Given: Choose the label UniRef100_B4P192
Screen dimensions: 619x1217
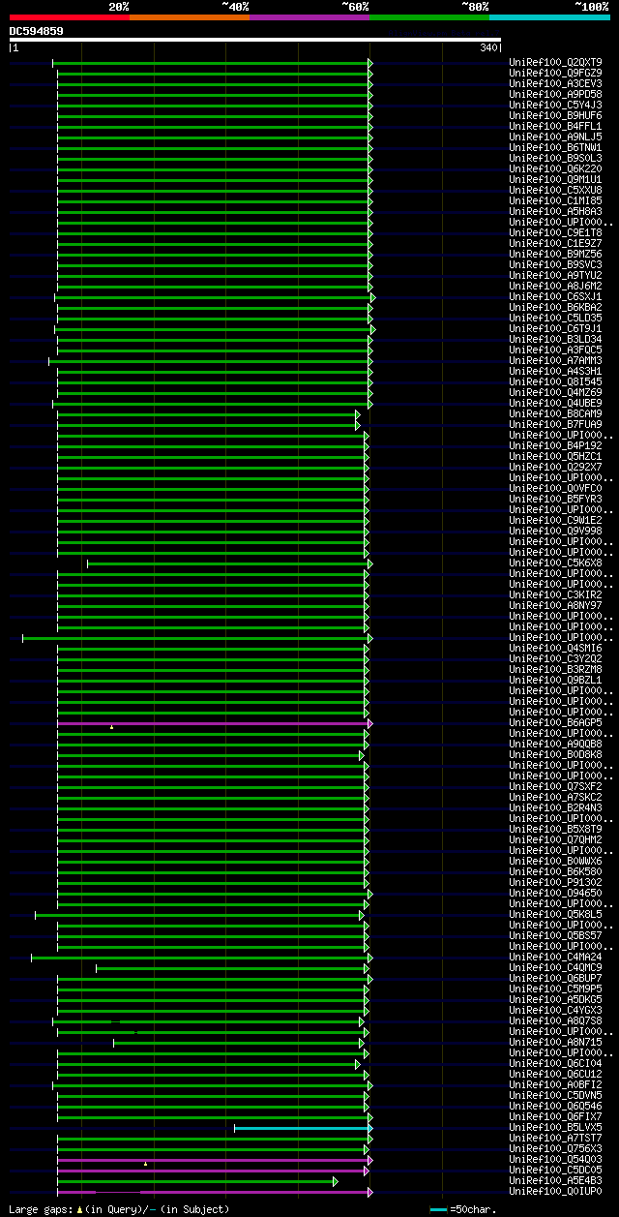Looking at the screenshot, I should coord(555,445).
